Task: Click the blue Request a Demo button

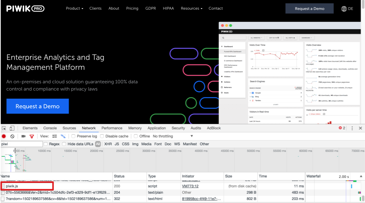Action: [38, 106]
